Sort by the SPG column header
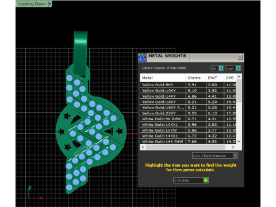 point(230,78)
